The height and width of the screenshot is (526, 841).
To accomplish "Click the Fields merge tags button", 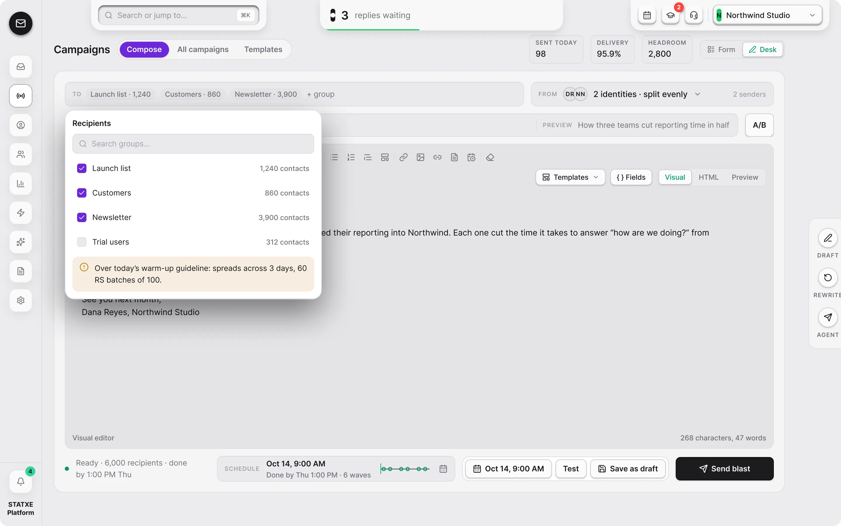I will point(631,177).
